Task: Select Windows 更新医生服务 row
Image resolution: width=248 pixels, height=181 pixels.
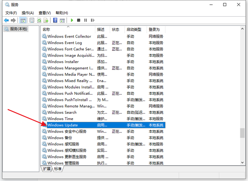Action: coord(103,157)
